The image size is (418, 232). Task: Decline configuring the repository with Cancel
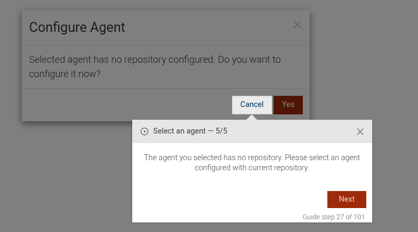pyautogui.click(x=252, y=105)
